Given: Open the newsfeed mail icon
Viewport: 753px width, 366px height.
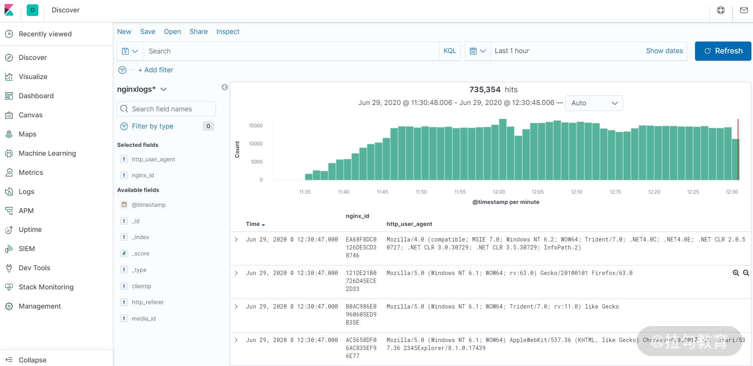Looking at the screenshot, I should (744, 10).
